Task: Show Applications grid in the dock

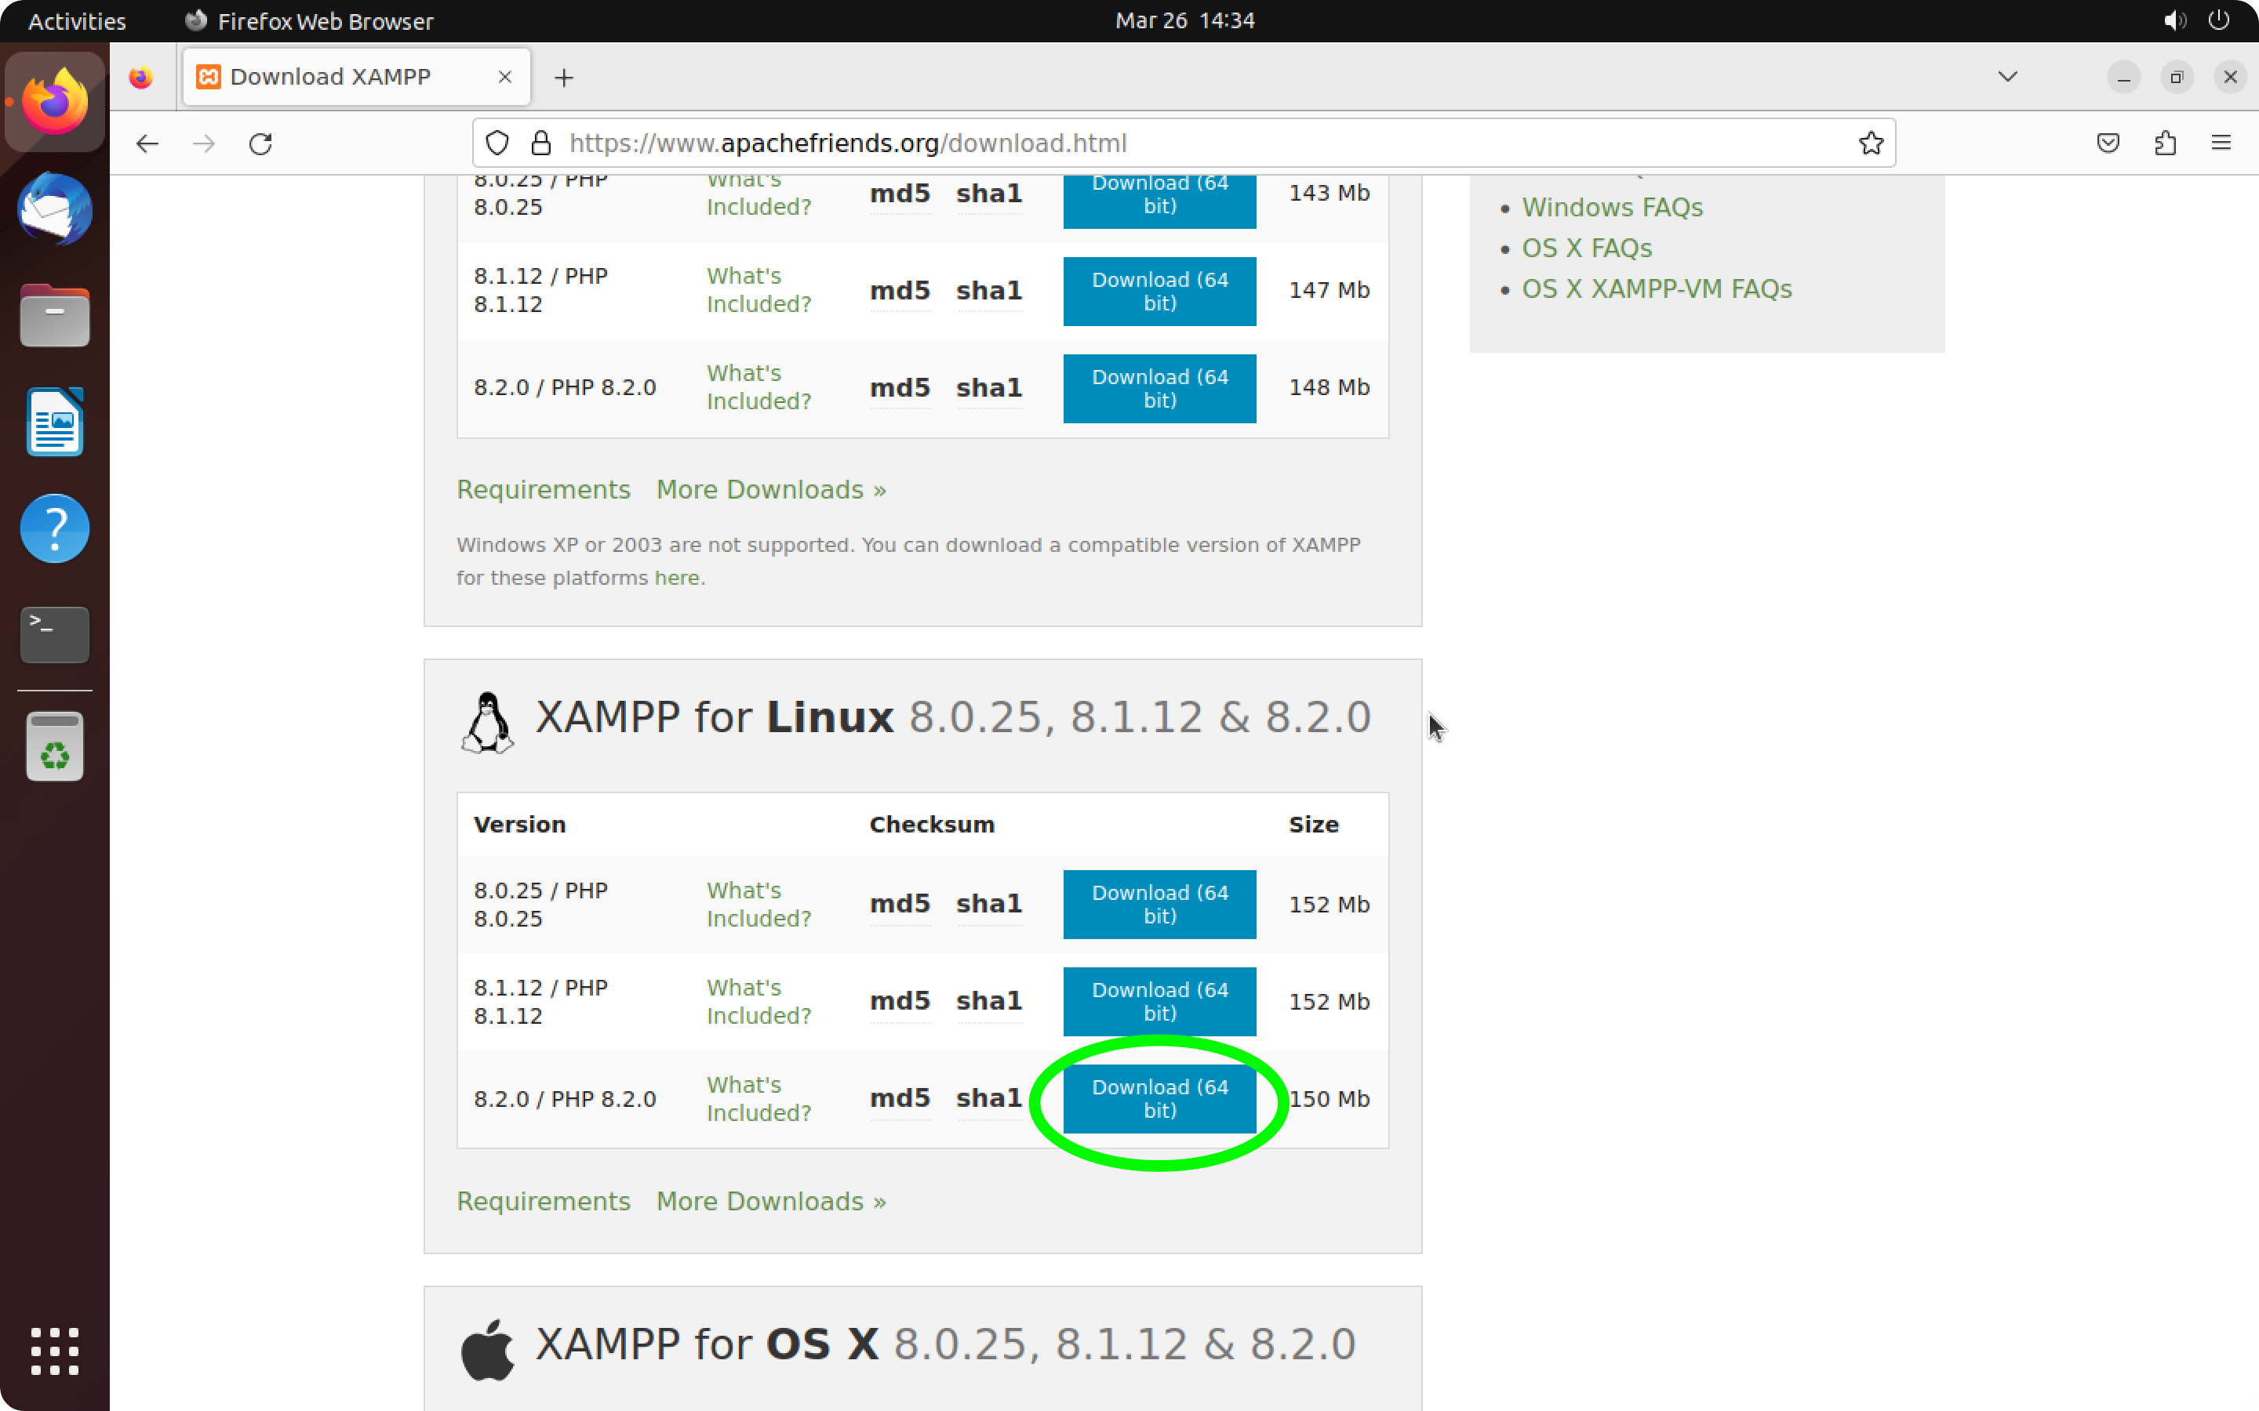Action: coord(54,1351)
